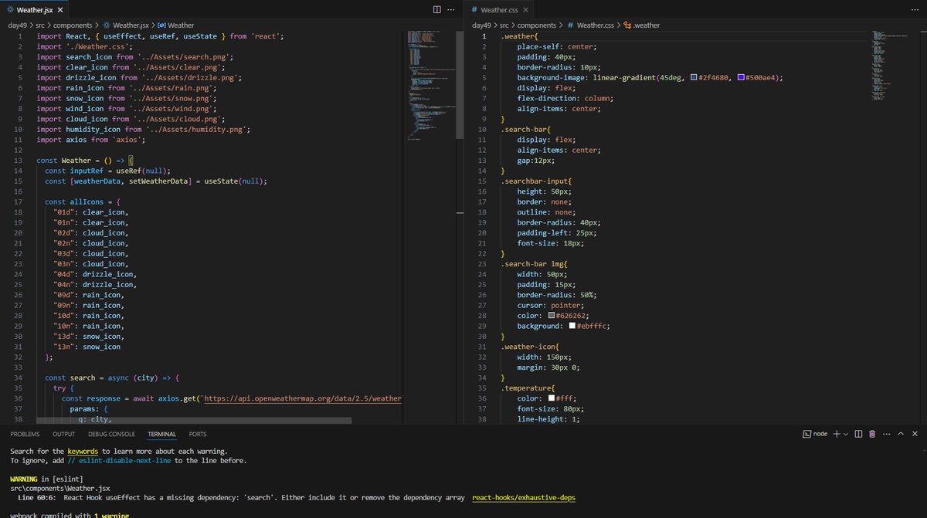Create a new terminal with the plus icon
927x518 pixels.
pyautogui.click(x=837, y=433)
